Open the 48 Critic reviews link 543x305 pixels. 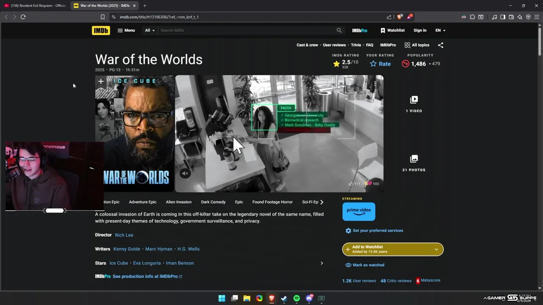pyautogui.click(x=396, y=280)
